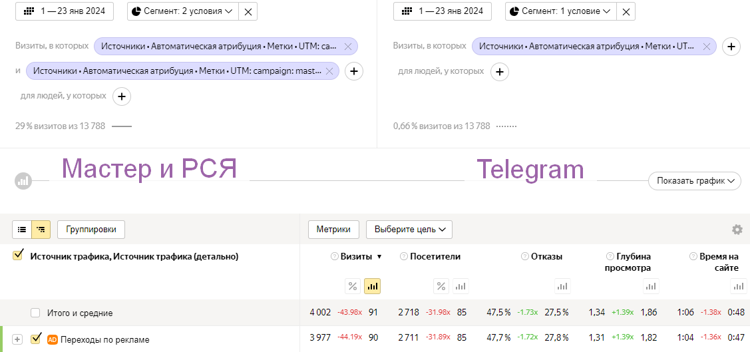Uncheck 'Переходы по рекламе' row checkbox
This screenshot has width=750, height=352.
click(35, 339)
